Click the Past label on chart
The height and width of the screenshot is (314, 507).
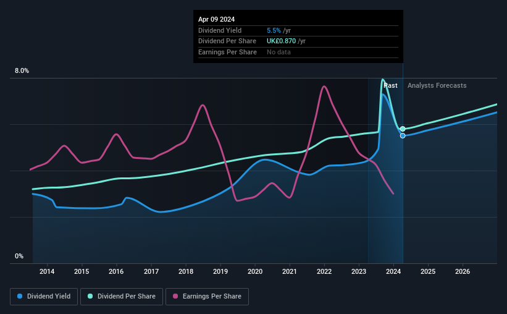[391, 85]
